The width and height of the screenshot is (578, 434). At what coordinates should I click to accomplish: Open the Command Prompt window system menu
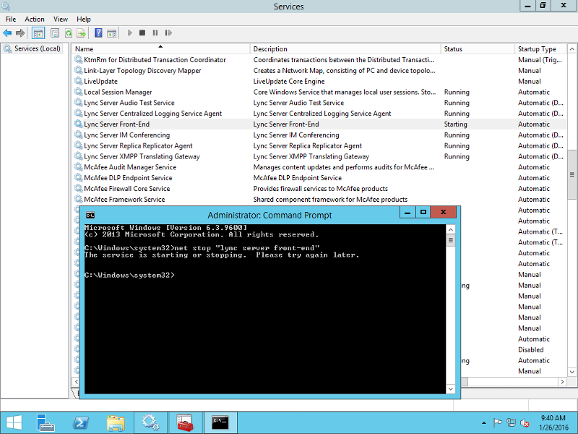pyautogui.click(x=90, y=215)
